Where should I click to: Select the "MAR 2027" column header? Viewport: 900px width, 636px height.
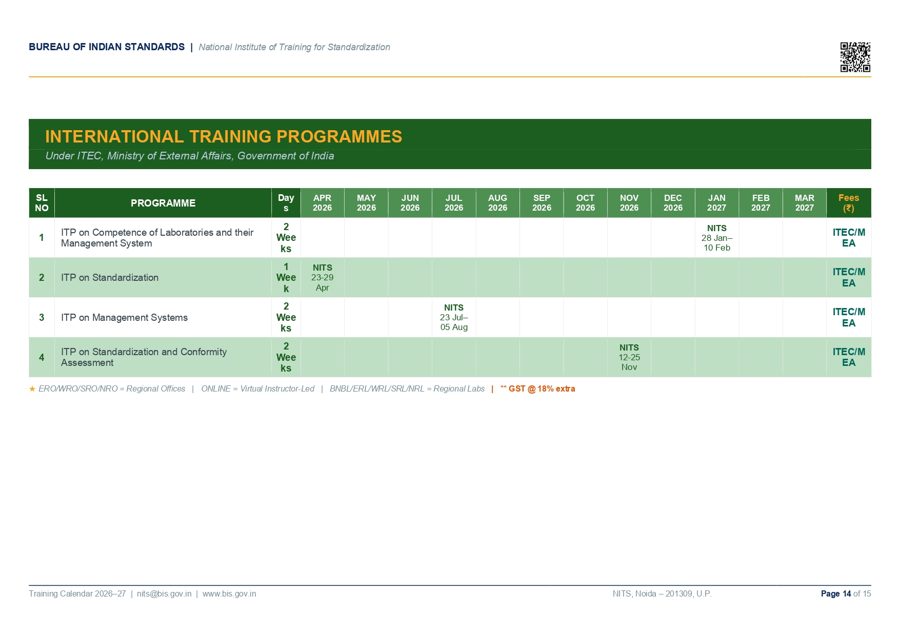tap(805, 203)
